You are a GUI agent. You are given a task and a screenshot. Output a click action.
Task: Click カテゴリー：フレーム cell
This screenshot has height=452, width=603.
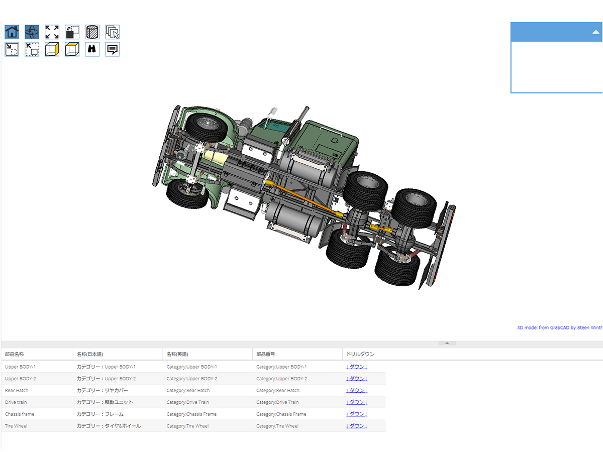coord(118,414)
